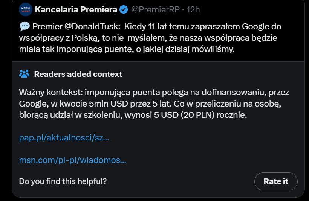Click the Readers added context people icon
309x201 pixels.
tap(24, 74)
